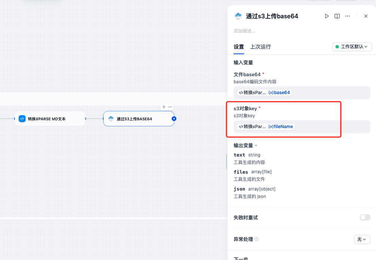Open the 异常处理 无 dropdown

362,239
